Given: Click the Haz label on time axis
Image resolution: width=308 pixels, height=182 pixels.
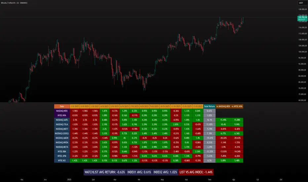Looking at the screenshot, I should click(186, 180).
